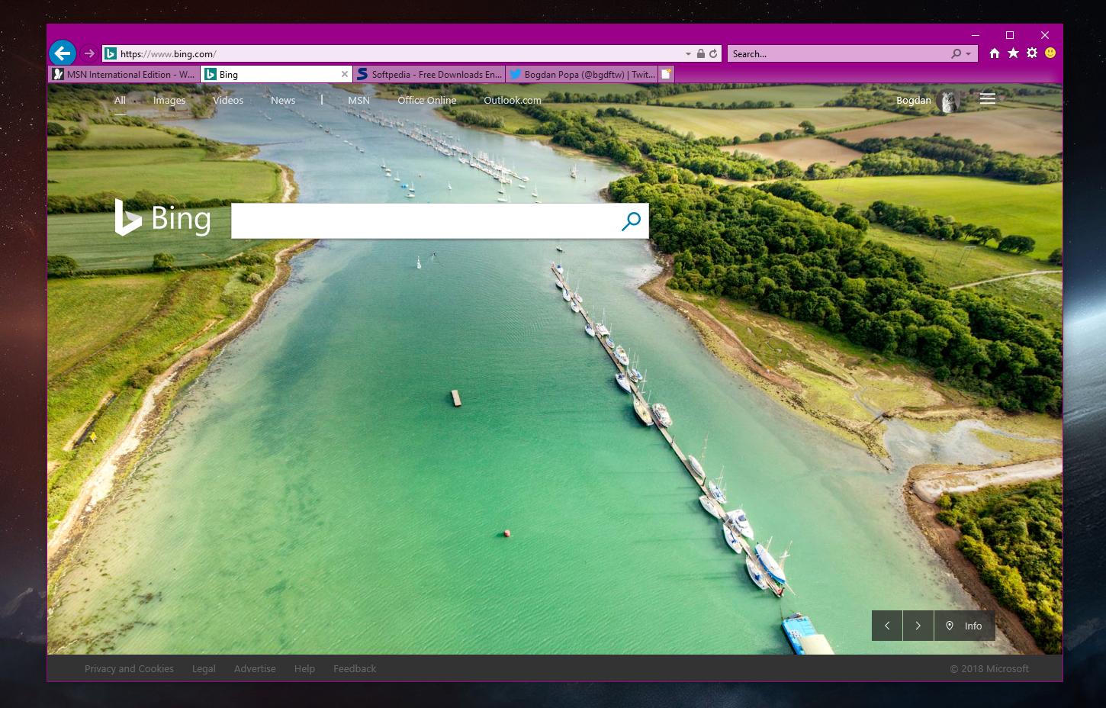Click the Bogdan profile avatar picture
Image resolution: width=1106 pixels, height=708 pixels.
[950, 101]
